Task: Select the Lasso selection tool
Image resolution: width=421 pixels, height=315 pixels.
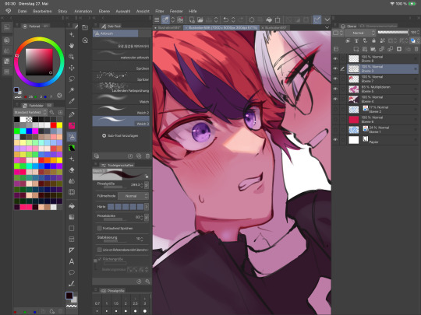Action: [72, 79]
